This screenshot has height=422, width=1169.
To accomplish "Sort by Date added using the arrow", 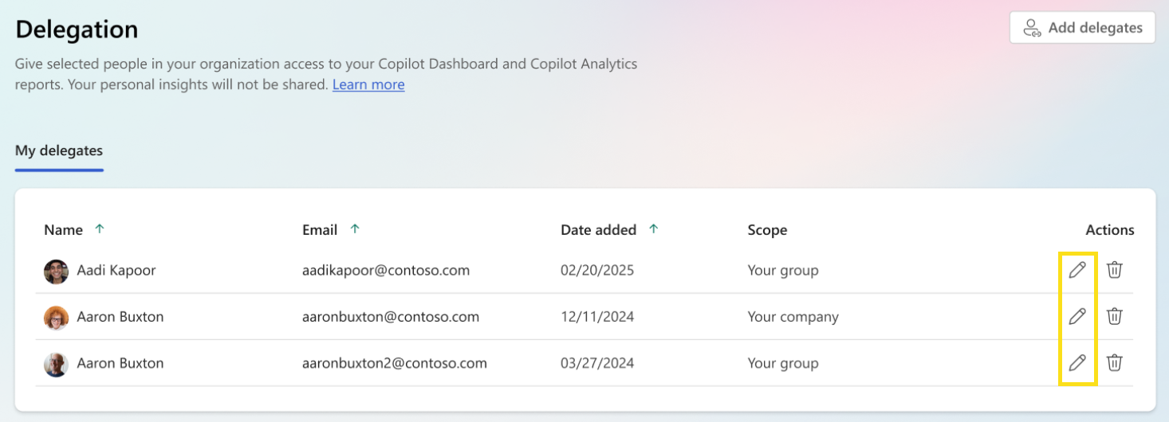I will coord(654,229).
